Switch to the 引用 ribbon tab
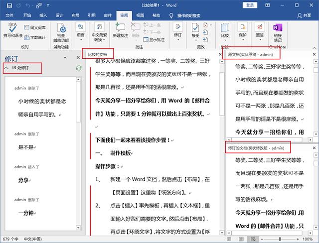 (92, 15)
